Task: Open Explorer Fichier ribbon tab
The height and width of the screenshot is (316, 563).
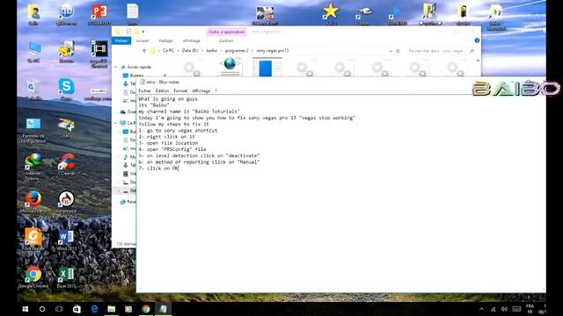Action: pos(121,41)
